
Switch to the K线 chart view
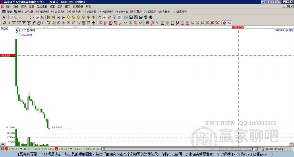coord(29,11)
